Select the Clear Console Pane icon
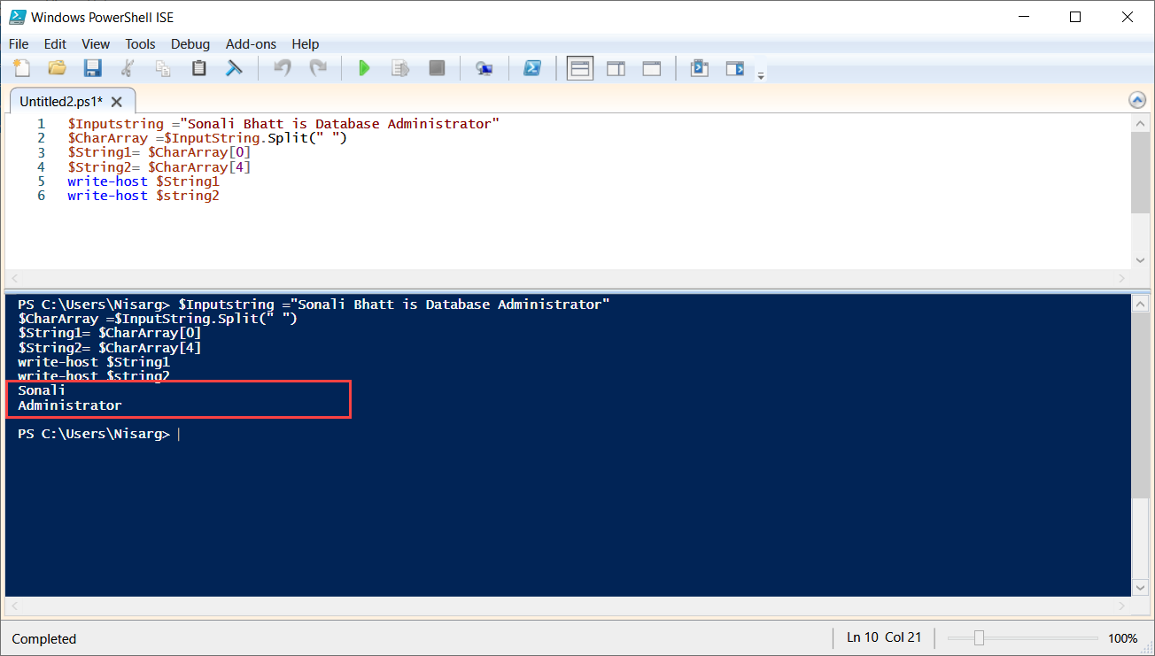The image size is (1155, 656). click(233, 67)
